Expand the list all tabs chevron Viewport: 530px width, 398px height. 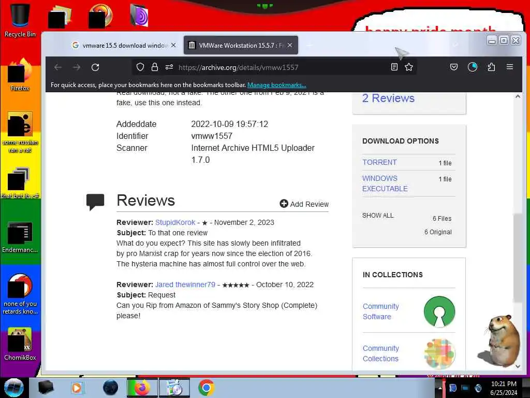tap(455, 45)
